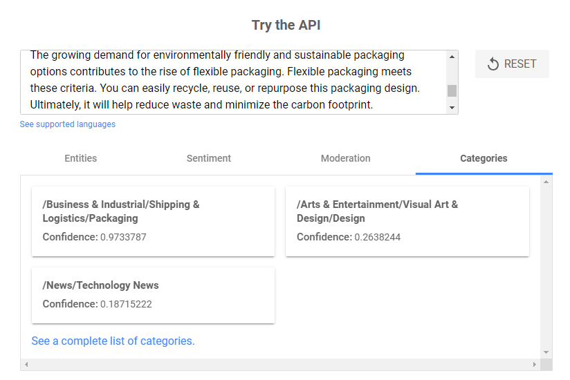
Task: Select the Shipping & Logistics/Packaging category card
Action: 153,221
